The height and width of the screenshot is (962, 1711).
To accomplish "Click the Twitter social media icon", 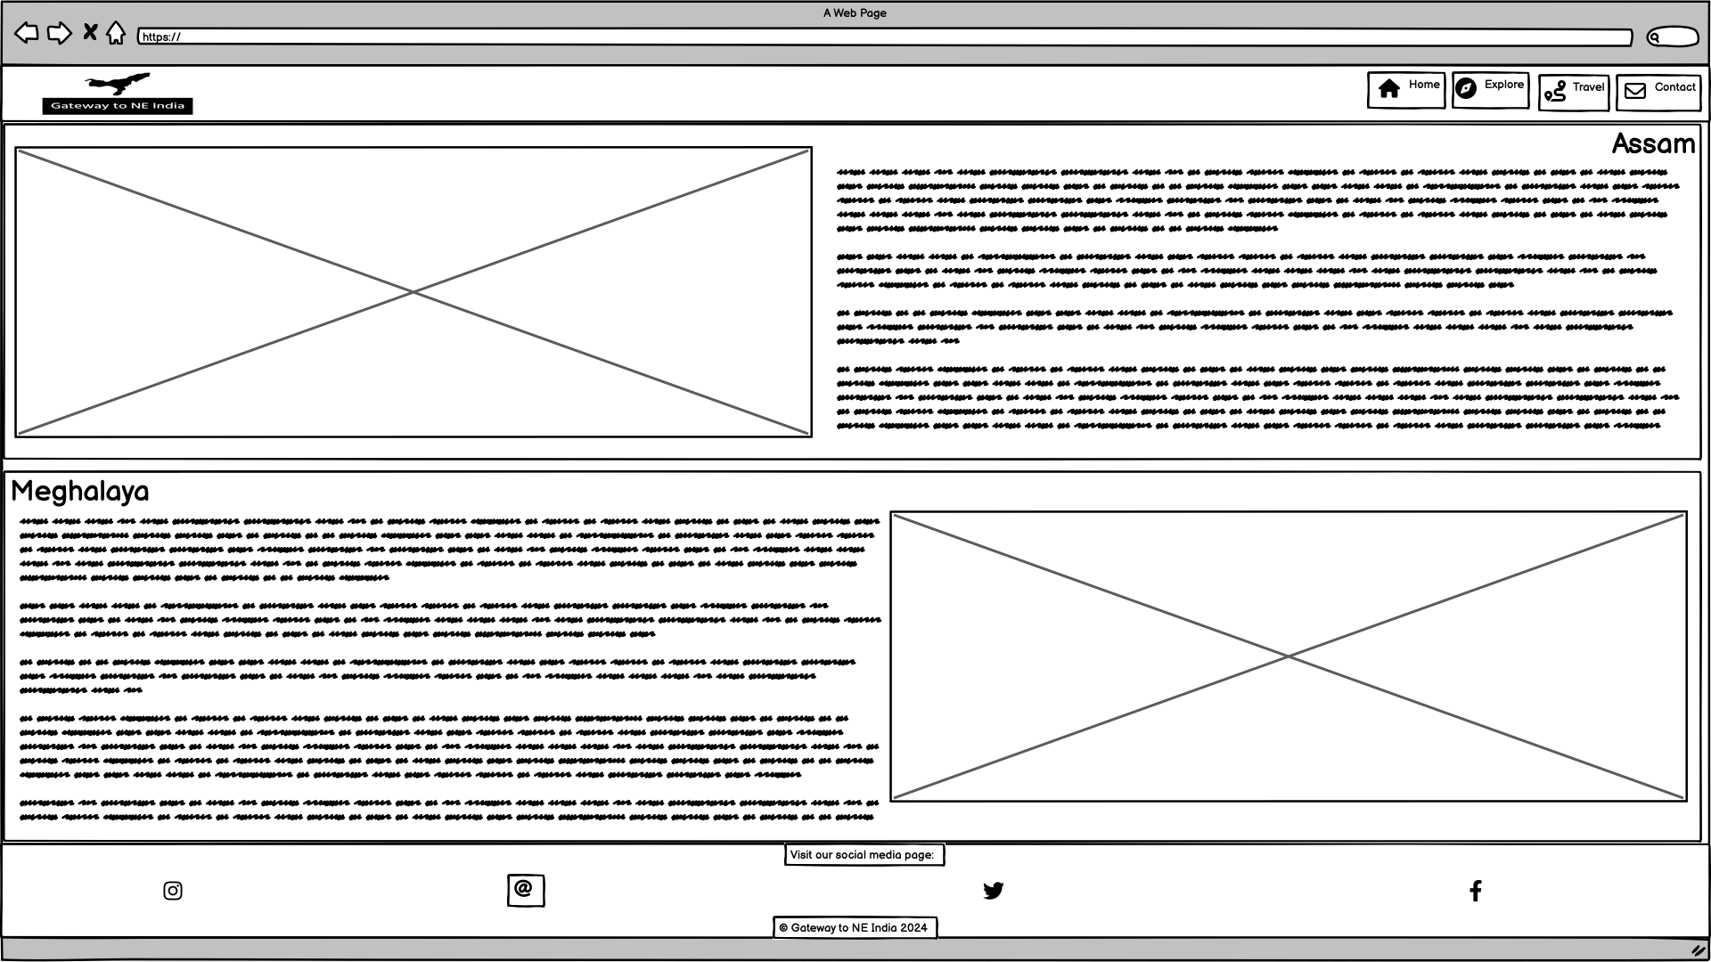I will 993,891.
